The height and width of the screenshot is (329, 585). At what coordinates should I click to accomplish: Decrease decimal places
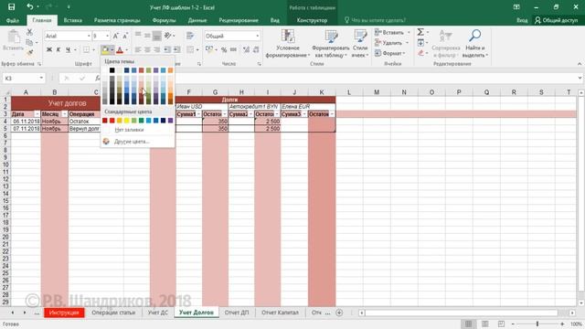256,49
